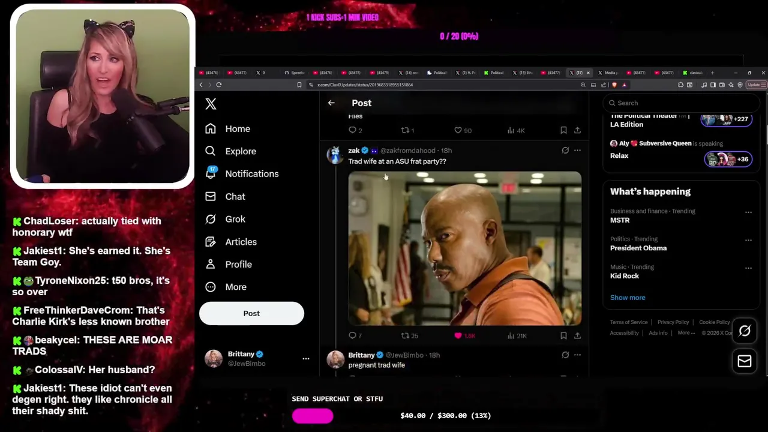Repost the zak post with 25 reposts
This screenshot has width=768, height=432.
pos(409,336)
